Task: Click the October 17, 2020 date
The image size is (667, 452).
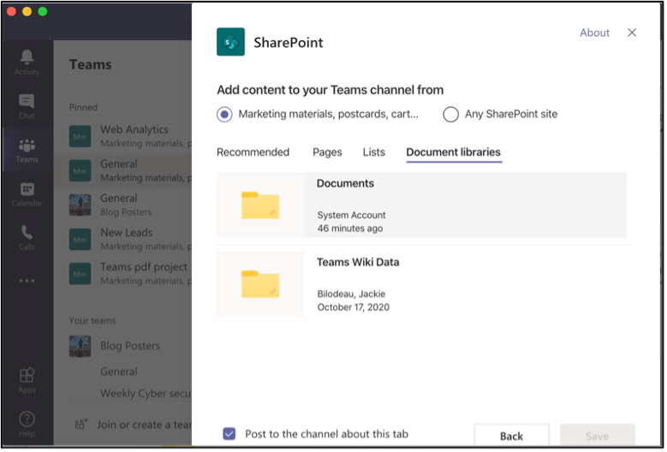Action: tap(354, 307)
